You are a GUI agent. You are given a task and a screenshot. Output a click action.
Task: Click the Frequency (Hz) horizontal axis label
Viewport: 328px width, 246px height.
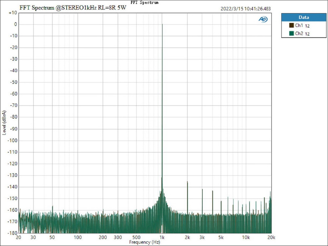[x=145, y=242]
